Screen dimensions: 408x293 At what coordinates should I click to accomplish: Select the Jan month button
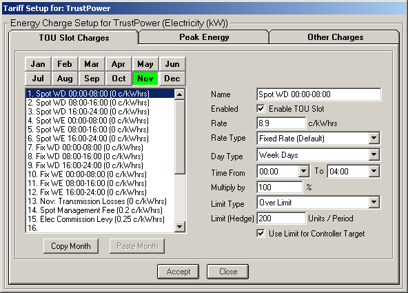coord(39,64)
